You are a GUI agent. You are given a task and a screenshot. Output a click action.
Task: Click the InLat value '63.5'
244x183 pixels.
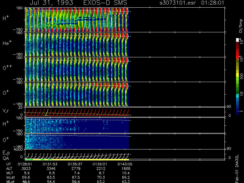[51, 177]
